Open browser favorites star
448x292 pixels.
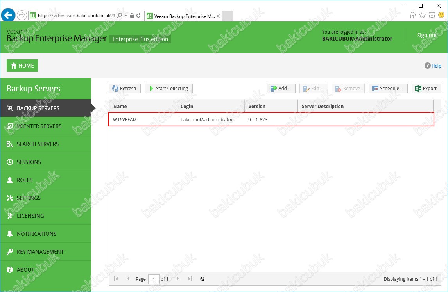(422, 15)
